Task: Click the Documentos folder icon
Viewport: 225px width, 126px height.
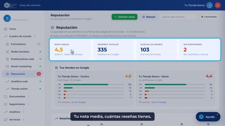Action: (6, 97)
